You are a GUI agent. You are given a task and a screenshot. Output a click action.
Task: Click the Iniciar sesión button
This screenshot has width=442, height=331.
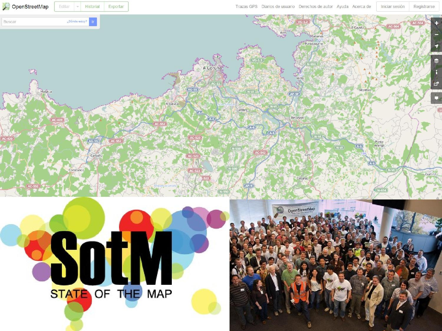tap(393, 6)
